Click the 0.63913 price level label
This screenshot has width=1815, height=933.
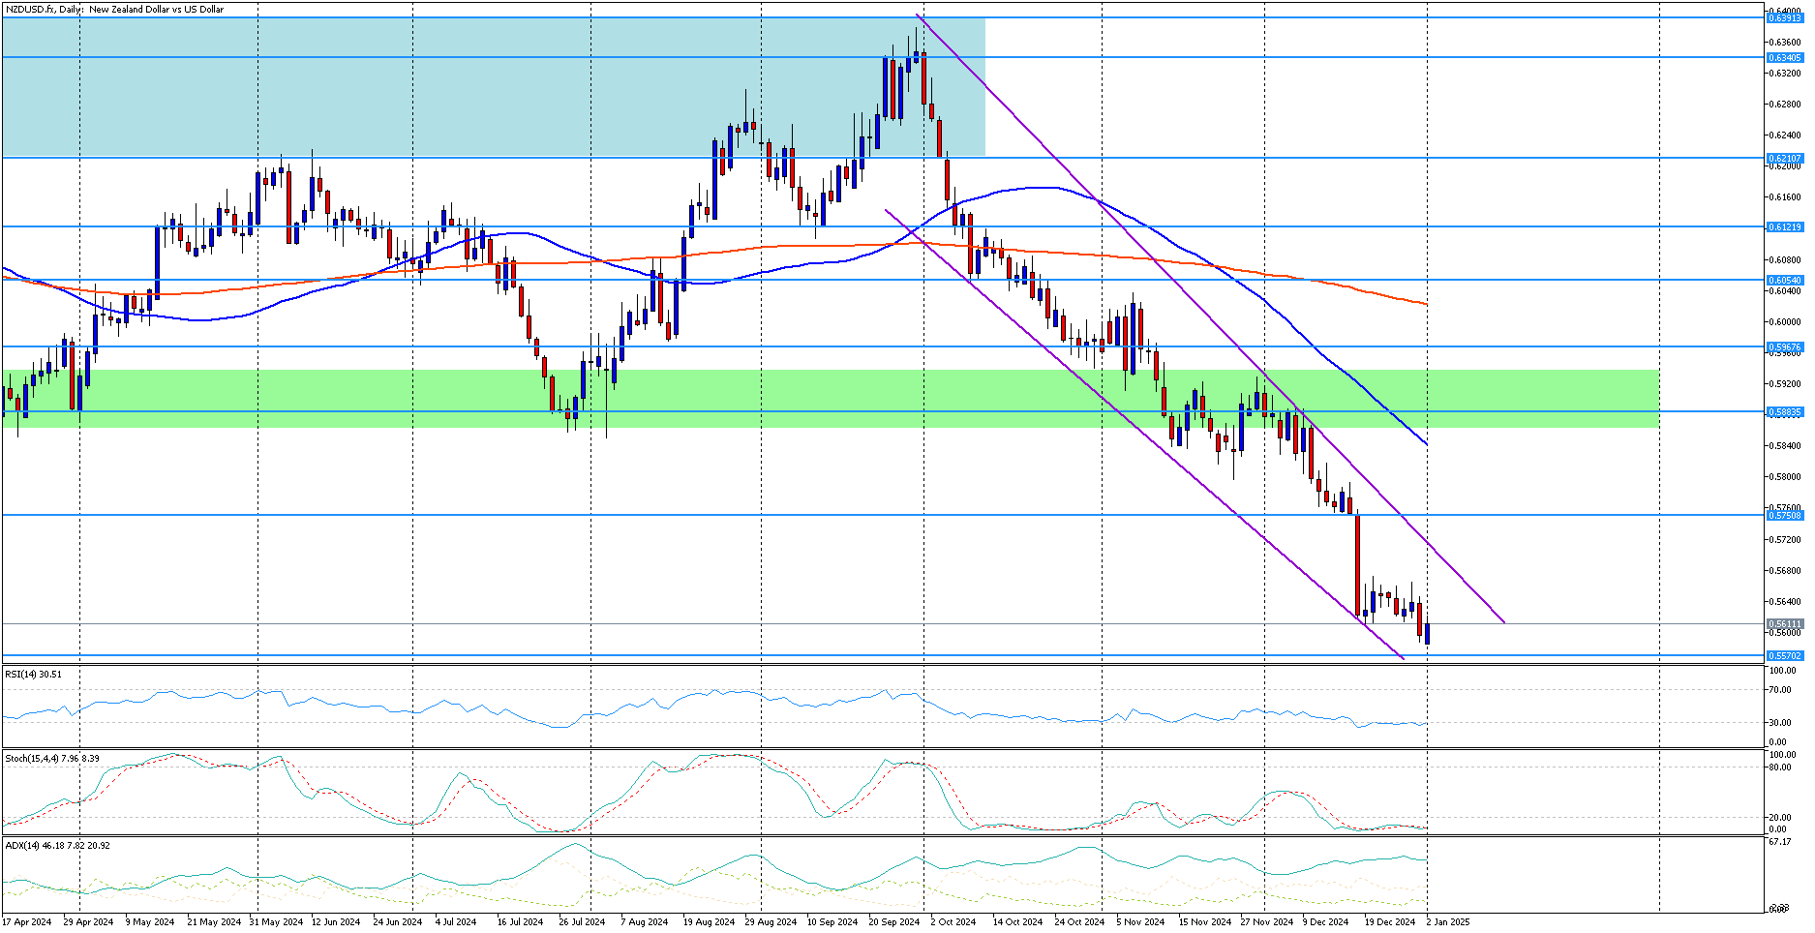tap(1784, 18)
